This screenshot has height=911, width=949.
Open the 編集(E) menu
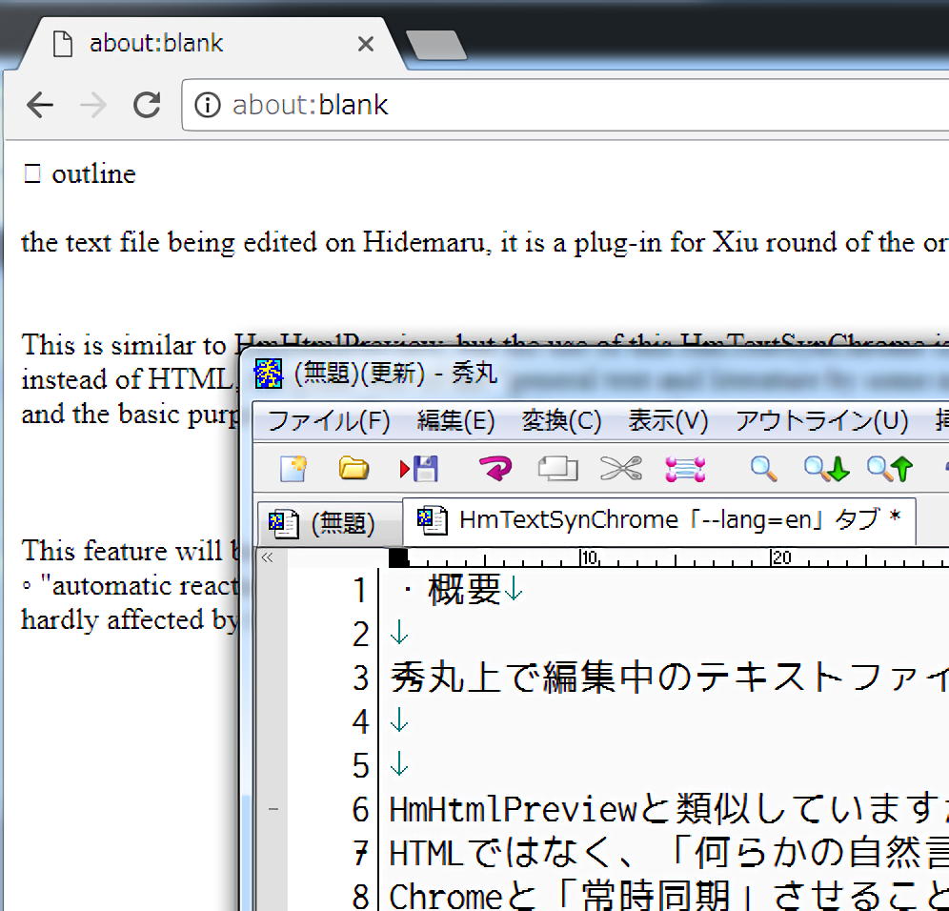click(455, 420)
